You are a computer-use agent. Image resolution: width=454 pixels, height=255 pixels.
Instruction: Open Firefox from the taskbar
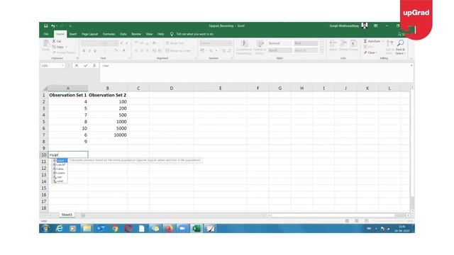[x=169, y=228]
